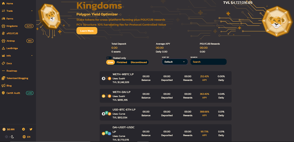Screen dimensions: 294x142
Task: Click the TVL $1,773,078 text
Action: coord(121,140)
